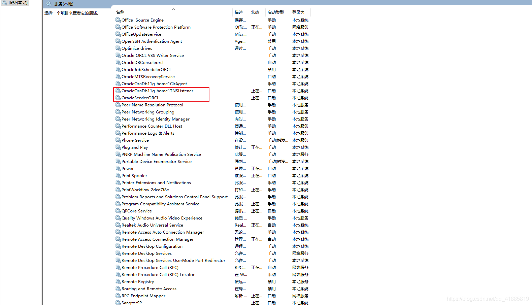This screenshot has height=305, width=532.
Task: Click icon of OracleOraDb11g_home1ClrAgent
Action: (x=118, y=83)
